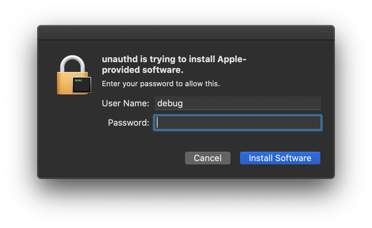Click "Enter your password to allow this."

(x=161, y=84)
